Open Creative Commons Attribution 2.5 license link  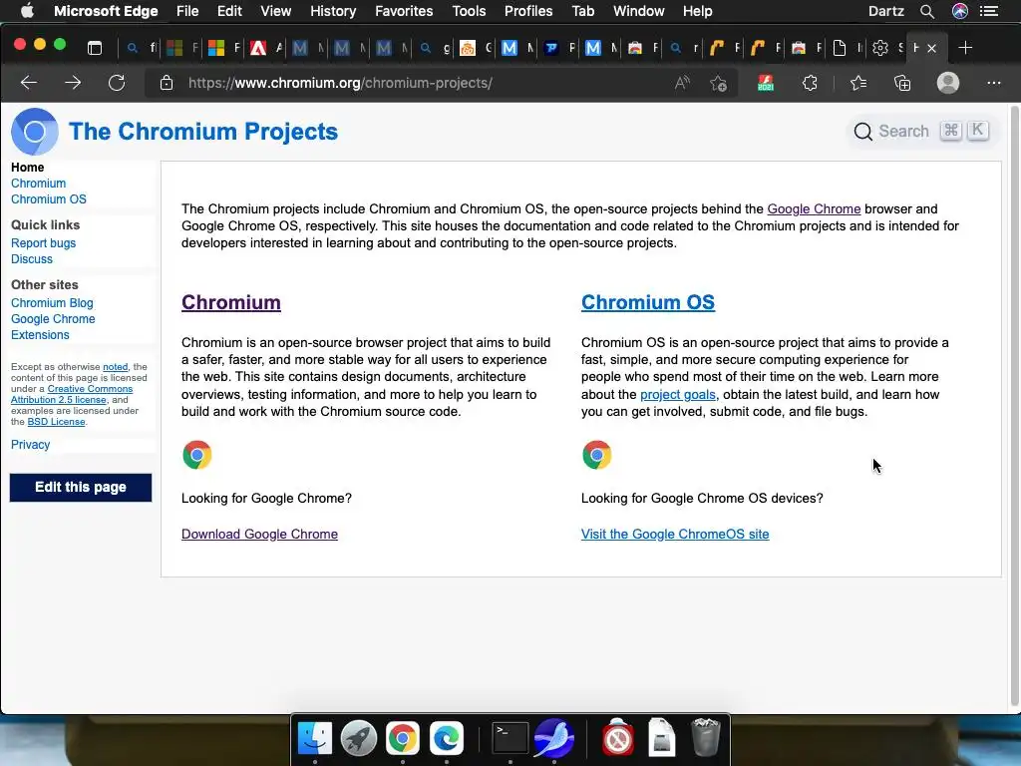(x=72, y=394)
